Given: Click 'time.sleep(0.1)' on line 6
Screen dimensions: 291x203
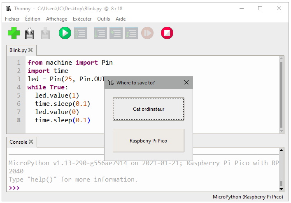Looking at the screenshot, I should [x=63, y=104].
